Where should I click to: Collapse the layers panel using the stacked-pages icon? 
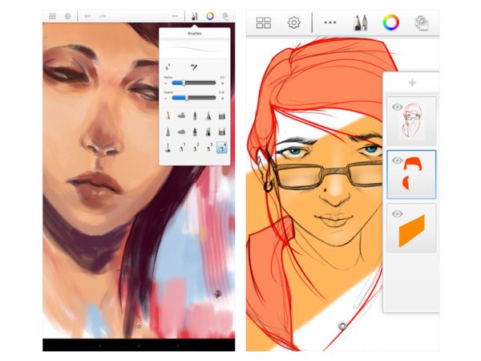point(422,22)
